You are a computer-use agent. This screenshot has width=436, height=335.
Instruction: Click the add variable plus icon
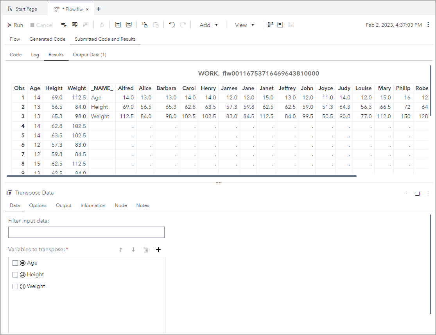coord(158,250)
